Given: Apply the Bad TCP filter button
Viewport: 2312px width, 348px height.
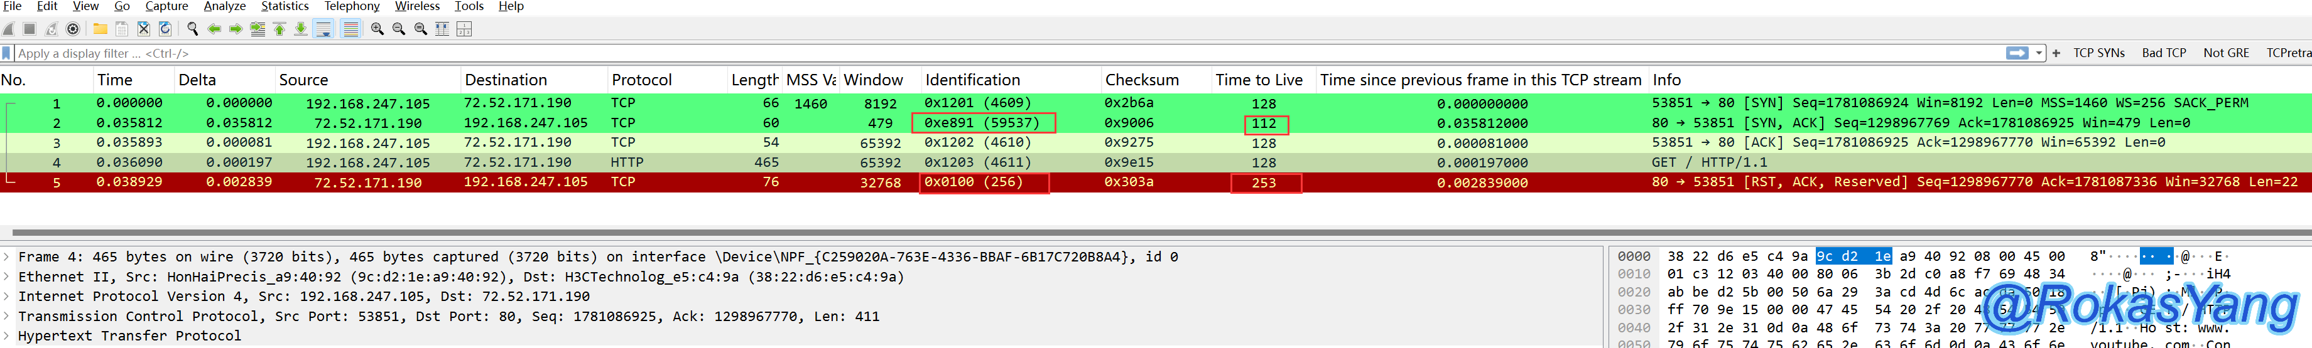Looking at the screenshot, I should tap(2163, 53).
